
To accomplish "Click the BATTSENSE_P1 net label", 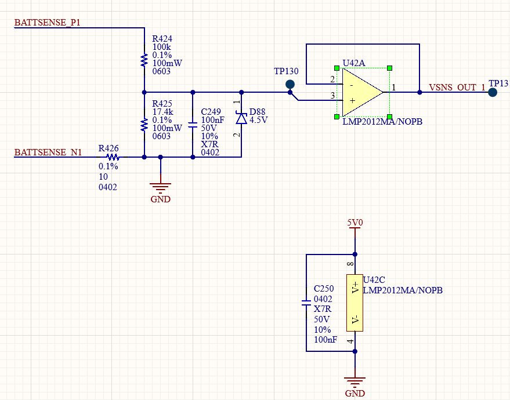I will (x=47, y=23).
